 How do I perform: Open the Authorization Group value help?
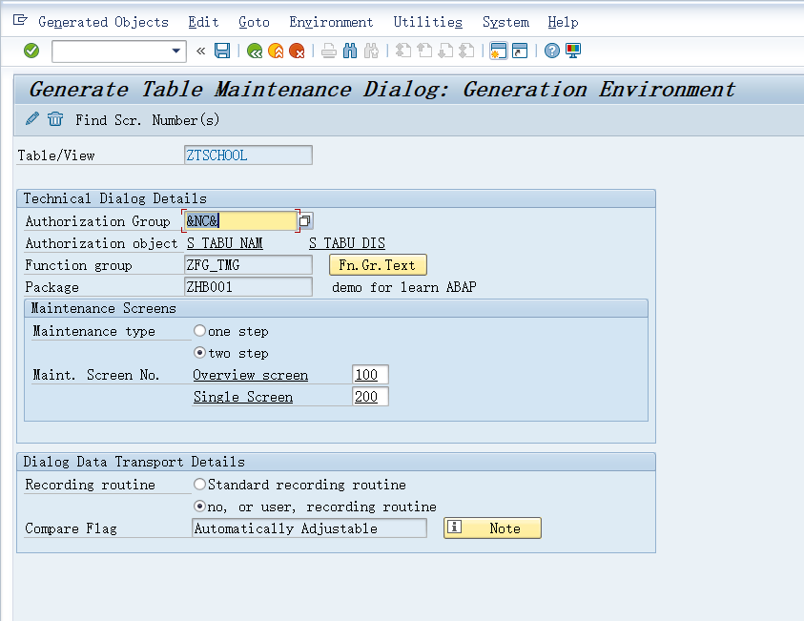(x=305, y=221)
